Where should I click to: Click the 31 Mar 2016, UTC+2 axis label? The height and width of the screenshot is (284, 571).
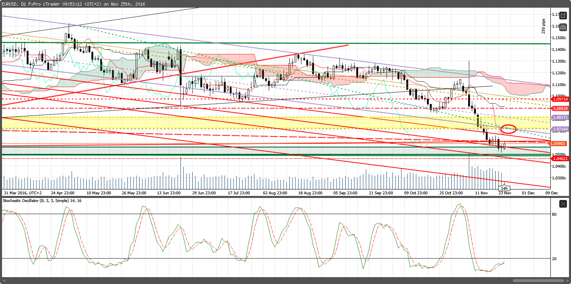(22, 193)
